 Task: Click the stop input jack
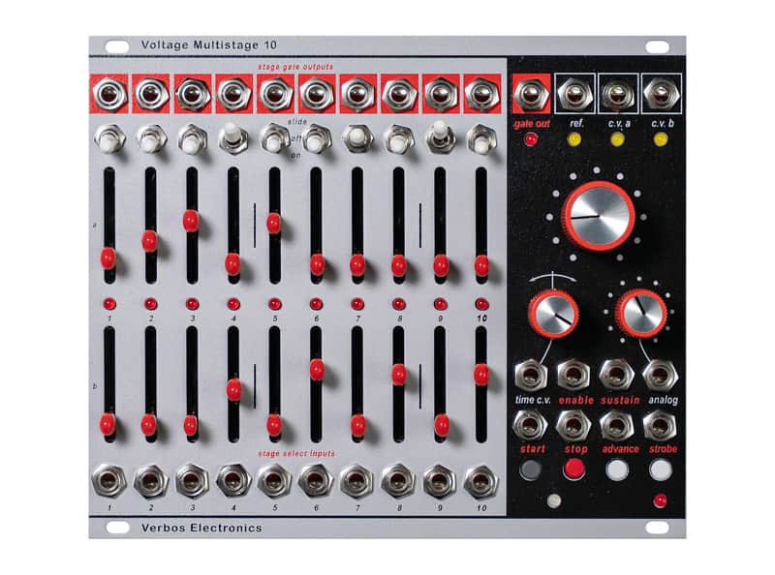[573, 425]
